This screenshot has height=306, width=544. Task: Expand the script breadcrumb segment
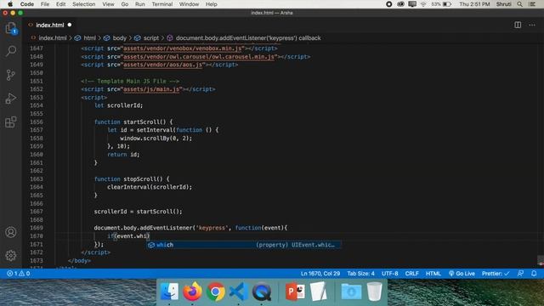[x=151, y=38]
